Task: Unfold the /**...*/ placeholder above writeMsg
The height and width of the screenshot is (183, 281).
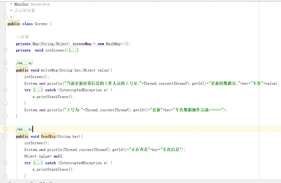Action: click(24, 63)
